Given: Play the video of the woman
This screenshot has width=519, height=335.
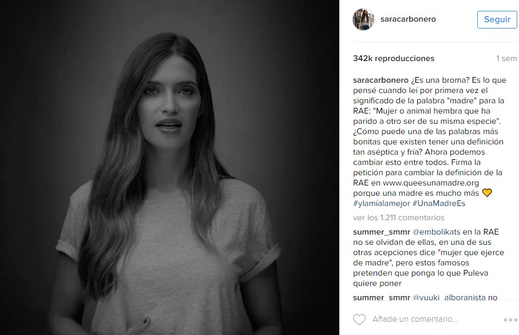Looking at the screenshot, I should click(x=169, y=167).
